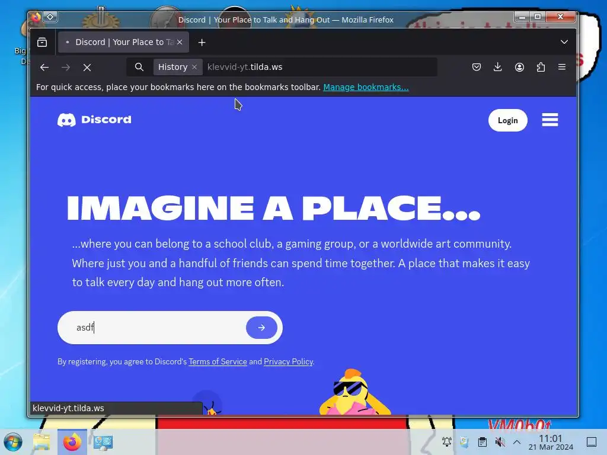Viewport: 607px width, 455px height.
Task: Open the clipboard tray icon
Action: point(483,441)
